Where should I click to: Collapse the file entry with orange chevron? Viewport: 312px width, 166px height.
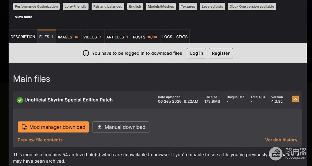click(x=295, y=99)
